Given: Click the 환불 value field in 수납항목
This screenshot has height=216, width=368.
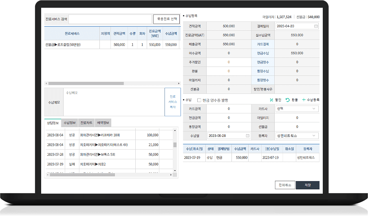Looking at the screenshot, I should click(229, 71).
